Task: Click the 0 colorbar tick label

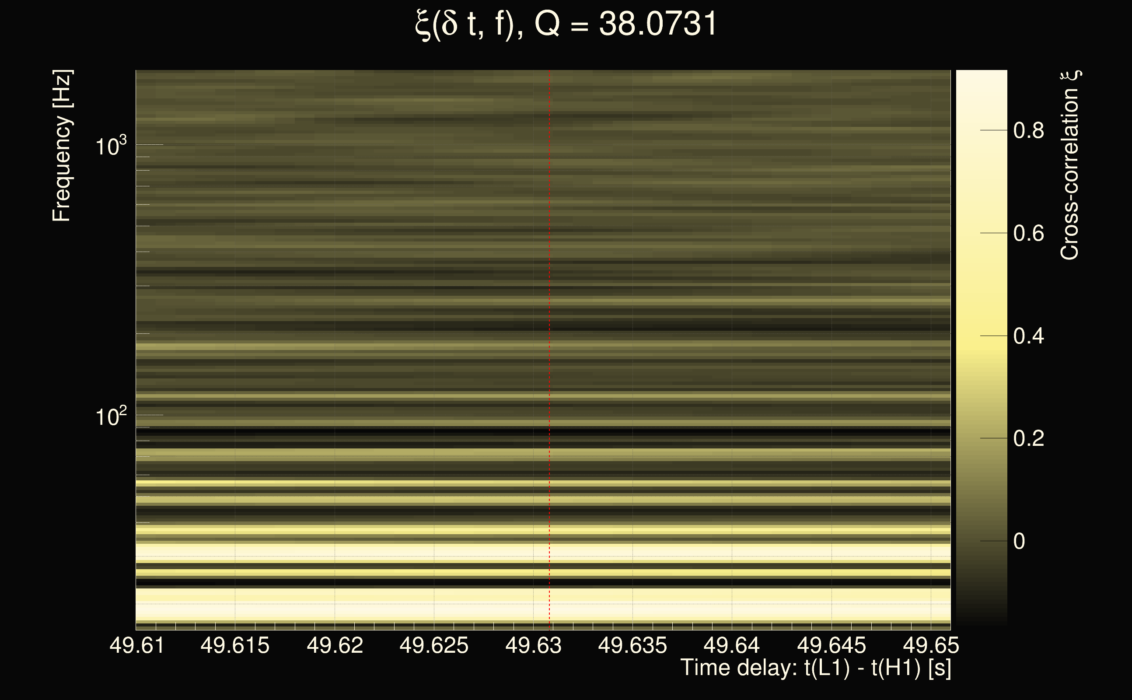Action: (x=1019, y=541)
